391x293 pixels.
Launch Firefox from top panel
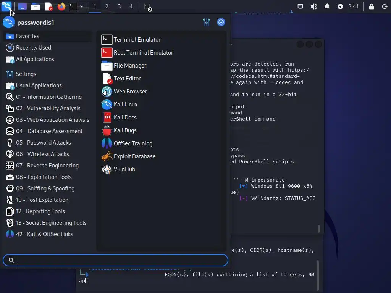click(61, 6)
